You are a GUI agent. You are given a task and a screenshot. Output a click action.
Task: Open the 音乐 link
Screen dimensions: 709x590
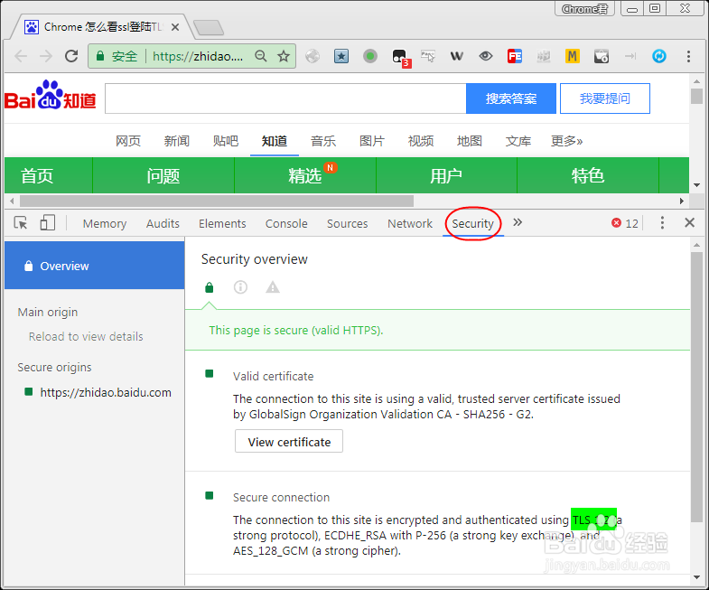[x=323, y=141]
